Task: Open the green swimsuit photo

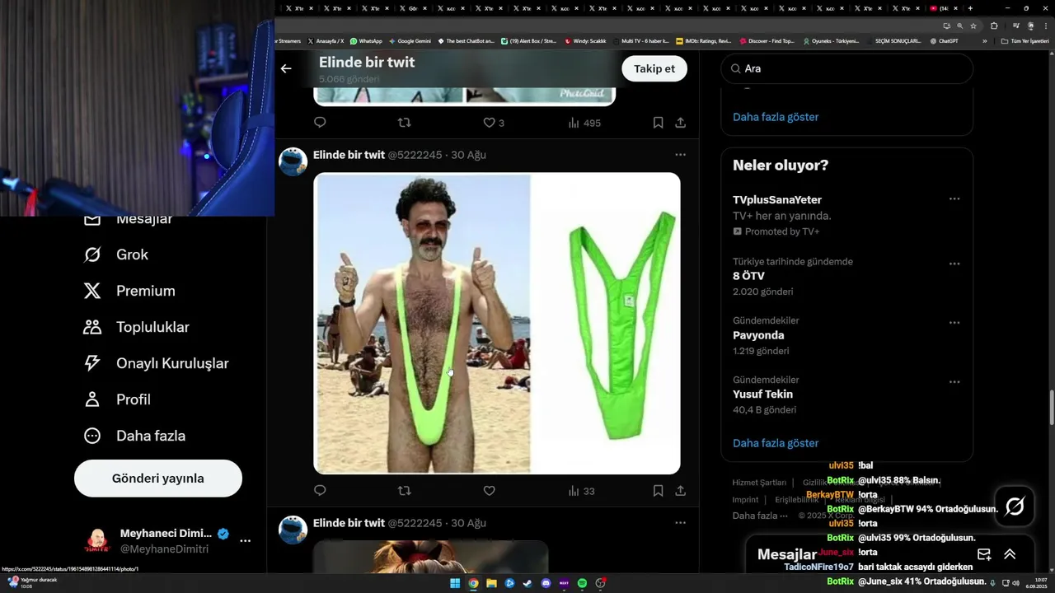Action: tap(497, 323)
